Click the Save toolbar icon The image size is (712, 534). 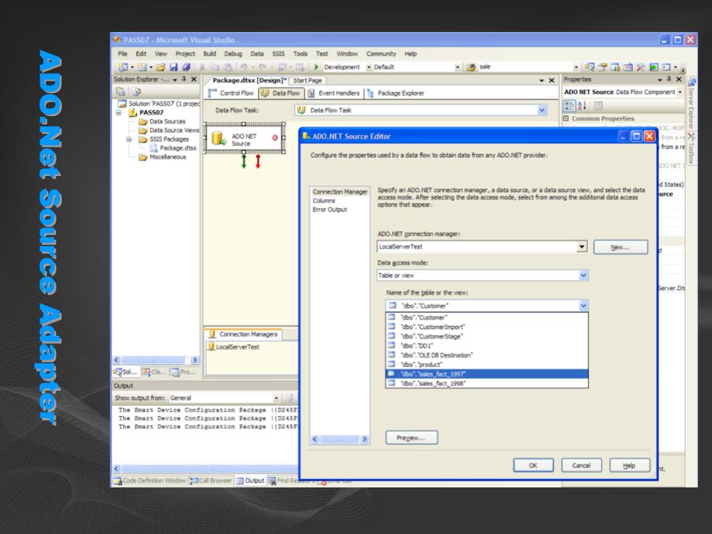coord(173,67)
